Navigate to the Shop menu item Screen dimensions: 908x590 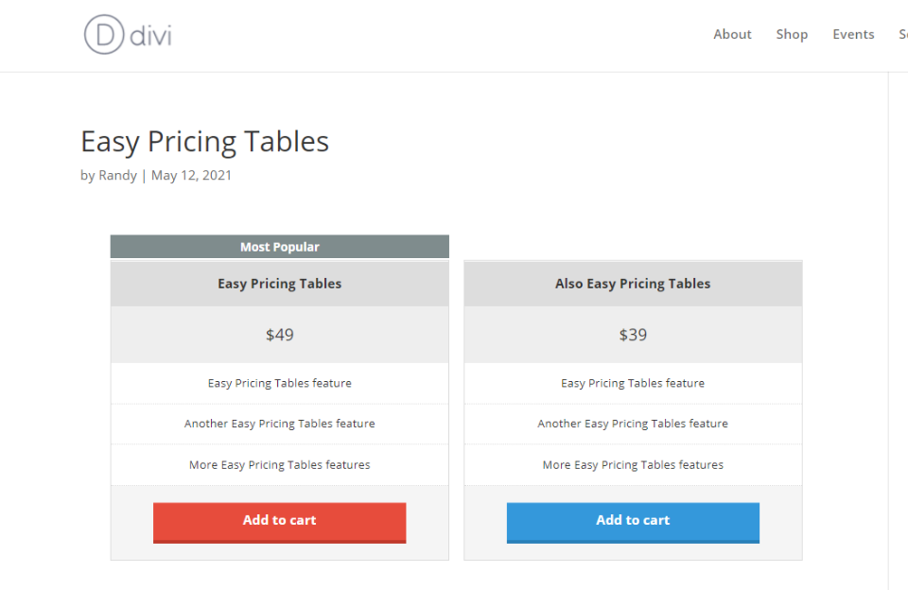tap(792, 34)
